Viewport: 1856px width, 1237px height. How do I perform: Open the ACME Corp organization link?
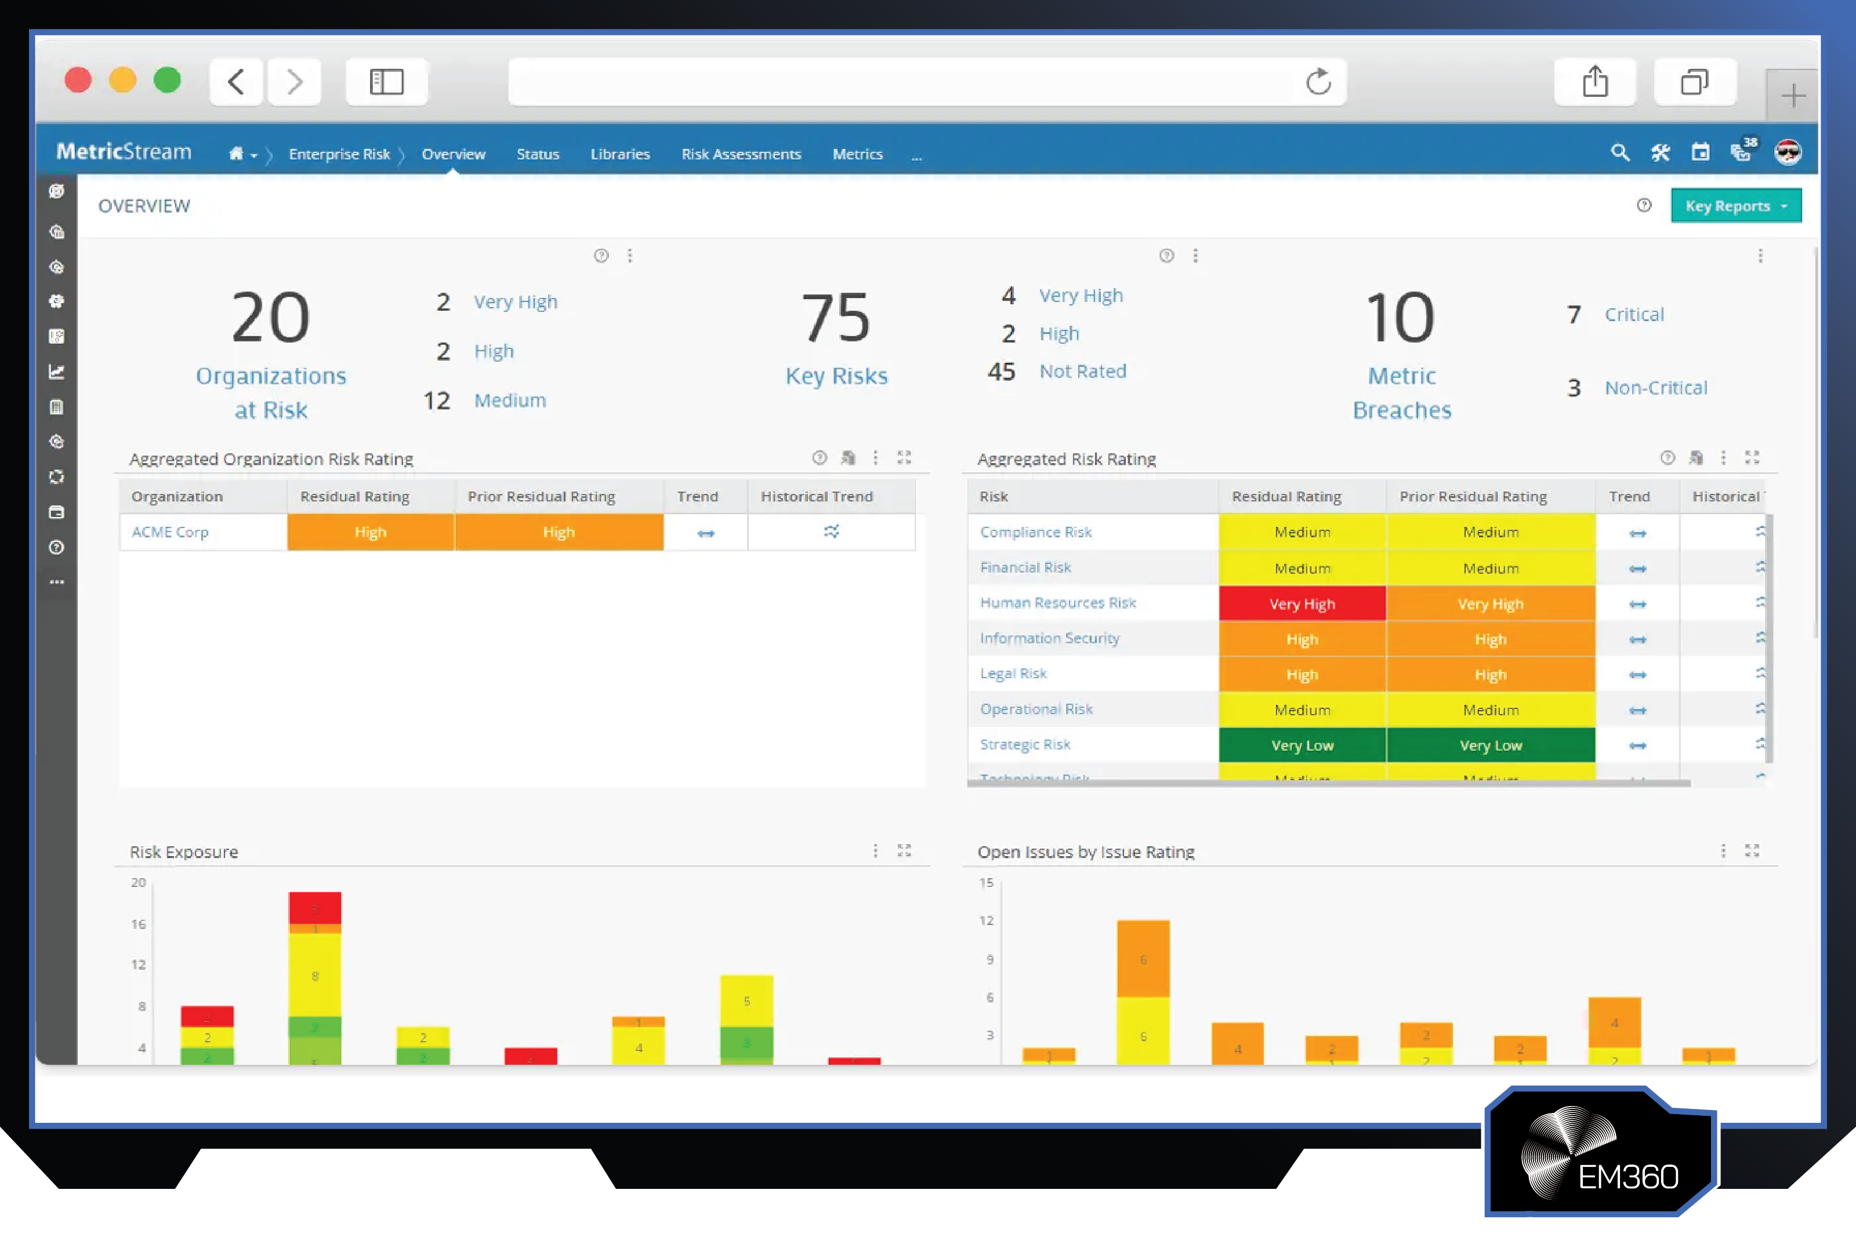[x=170, y=533]
